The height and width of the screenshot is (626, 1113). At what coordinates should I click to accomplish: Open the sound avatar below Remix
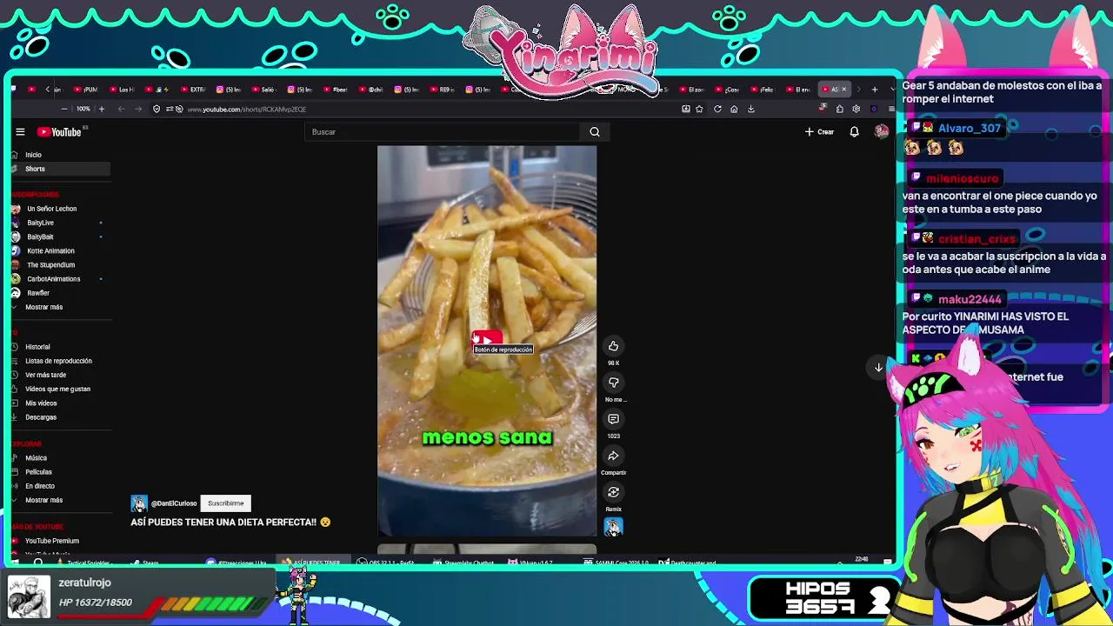click(x=613, y=527)
